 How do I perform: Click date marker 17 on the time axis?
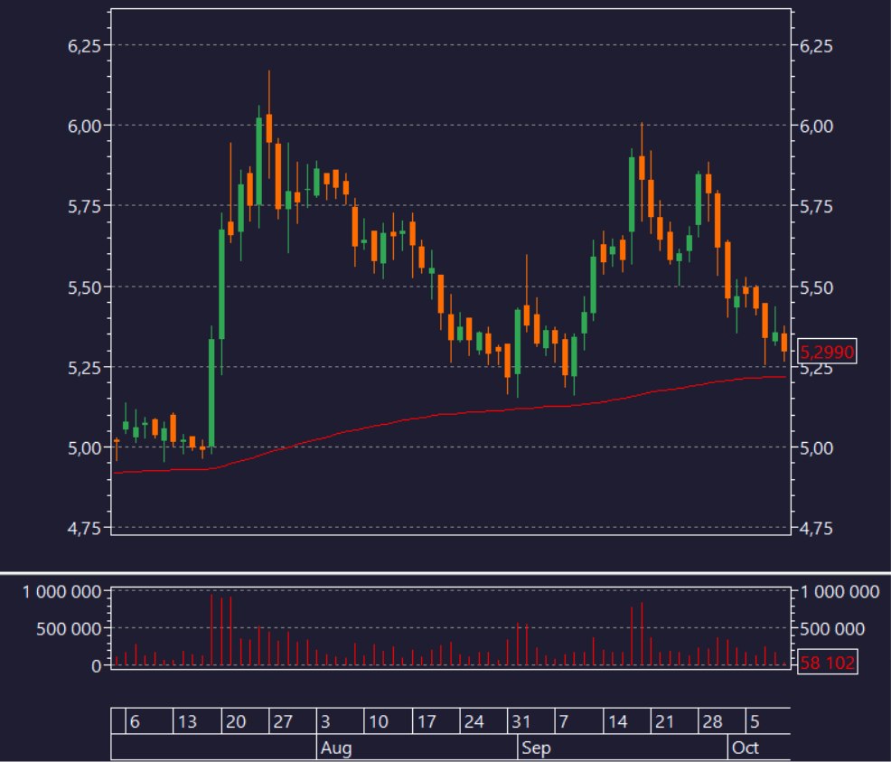point(427,721)
